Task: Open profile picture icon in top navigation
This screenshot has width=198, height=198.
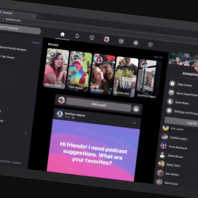Action: click(106, 40)
